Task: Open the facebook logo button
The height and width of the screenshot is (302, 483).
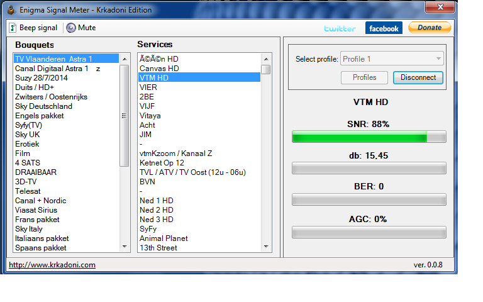Action: coord(384,28)
